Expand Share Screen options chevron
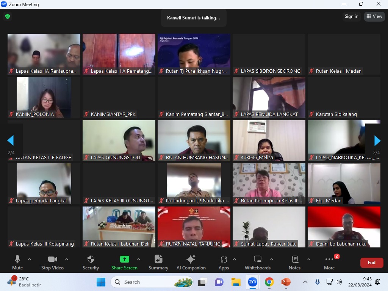The width and height of the screenshot is (388, 291). 139,259
